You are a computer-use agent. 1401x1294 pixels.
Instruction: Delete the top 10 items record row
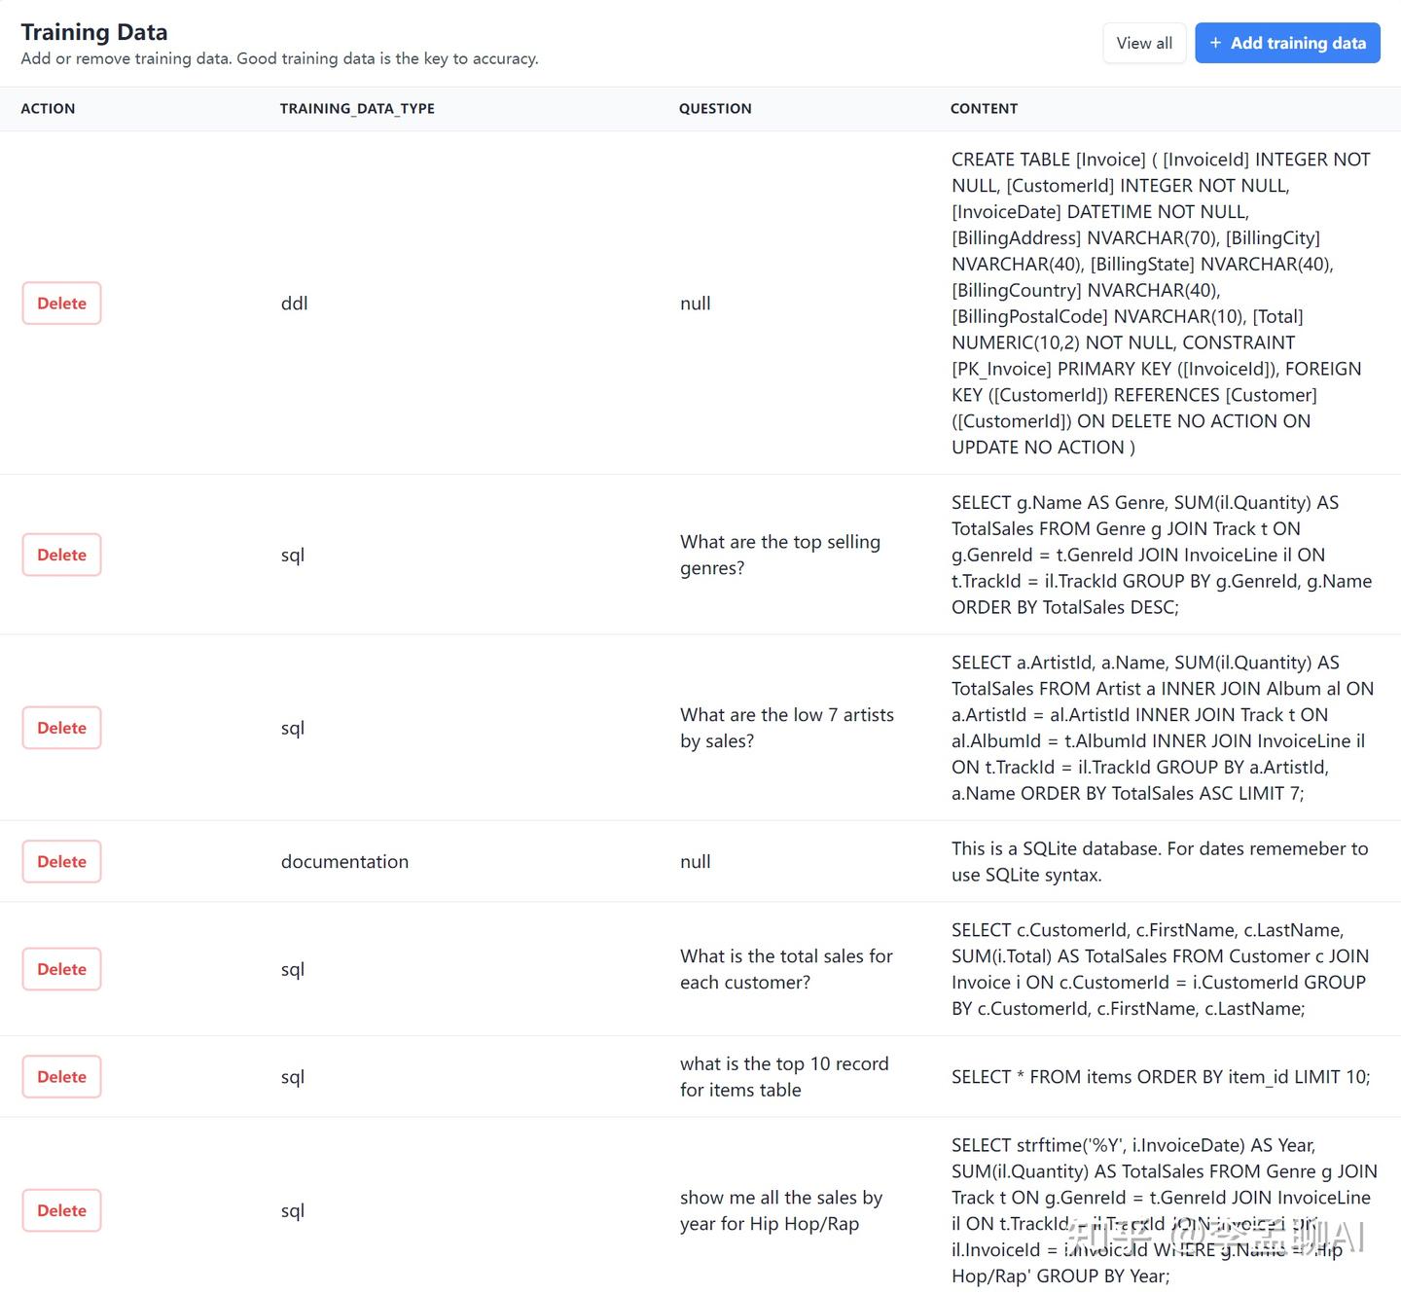61,1077
